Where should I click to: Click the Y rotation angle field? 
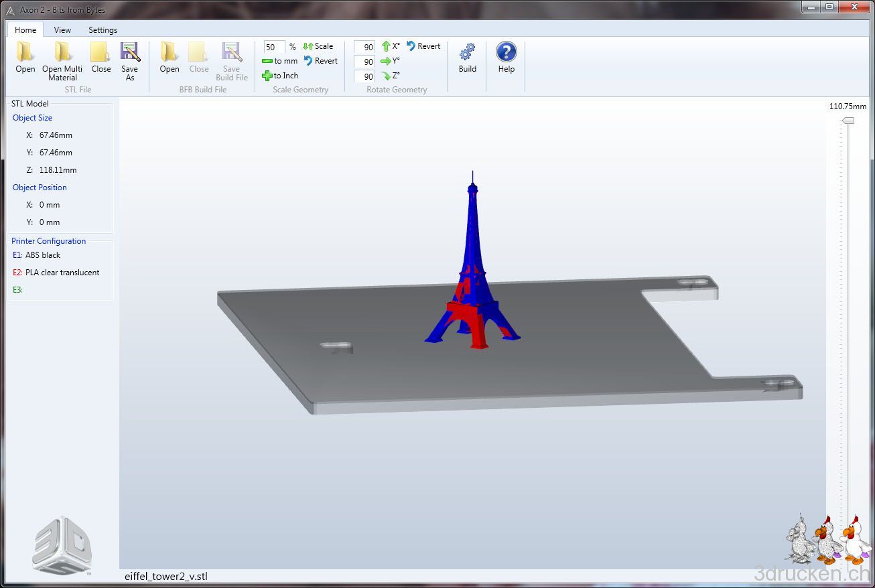[364, 62]
